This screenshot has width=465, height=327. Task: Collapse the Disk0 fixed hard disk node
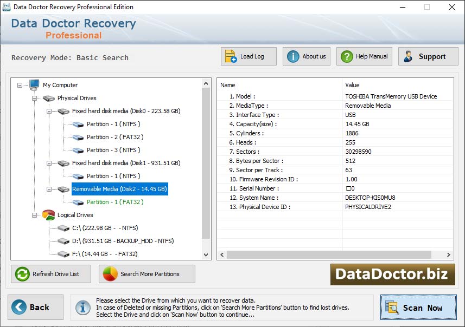(49, 111)
